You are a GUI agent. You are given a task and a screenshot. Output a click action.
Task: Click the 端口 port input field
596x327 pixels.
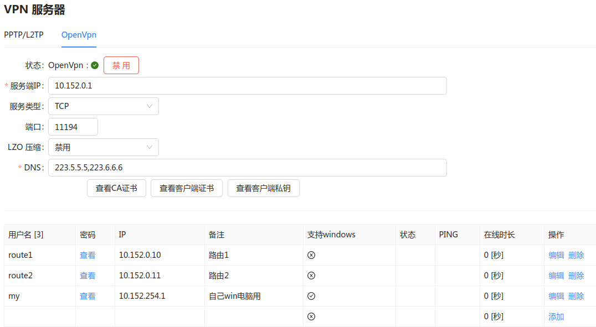tap(73, 127)
